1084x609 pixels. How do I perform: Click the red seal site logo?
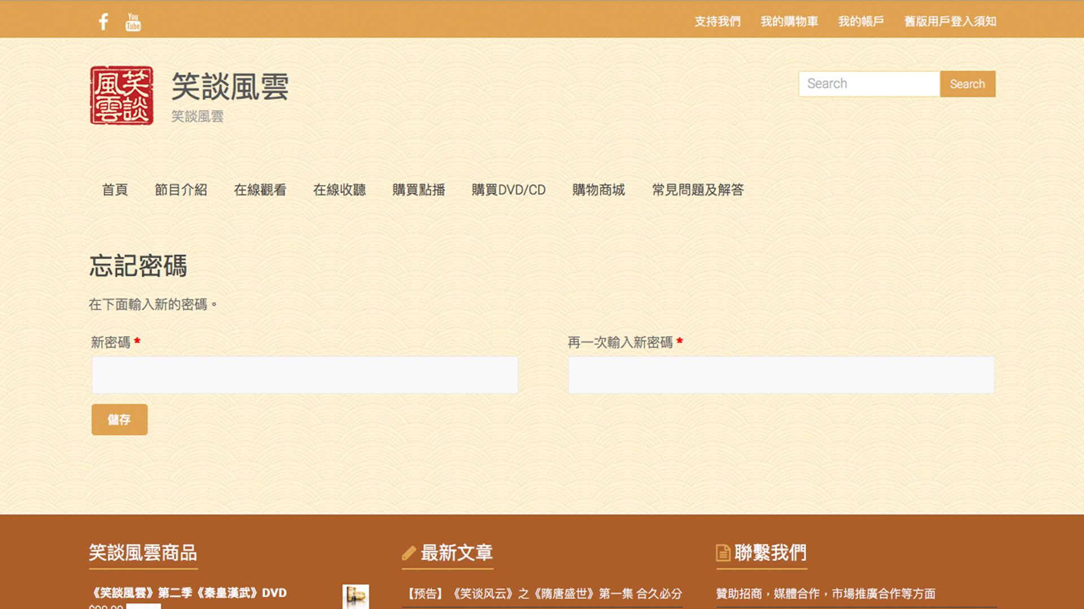(121, 95)
